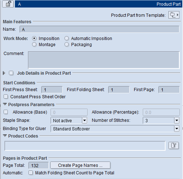Click the First Press Sheet field
Image resolution: width=183 pixels, height=179 pixels.
52,90
